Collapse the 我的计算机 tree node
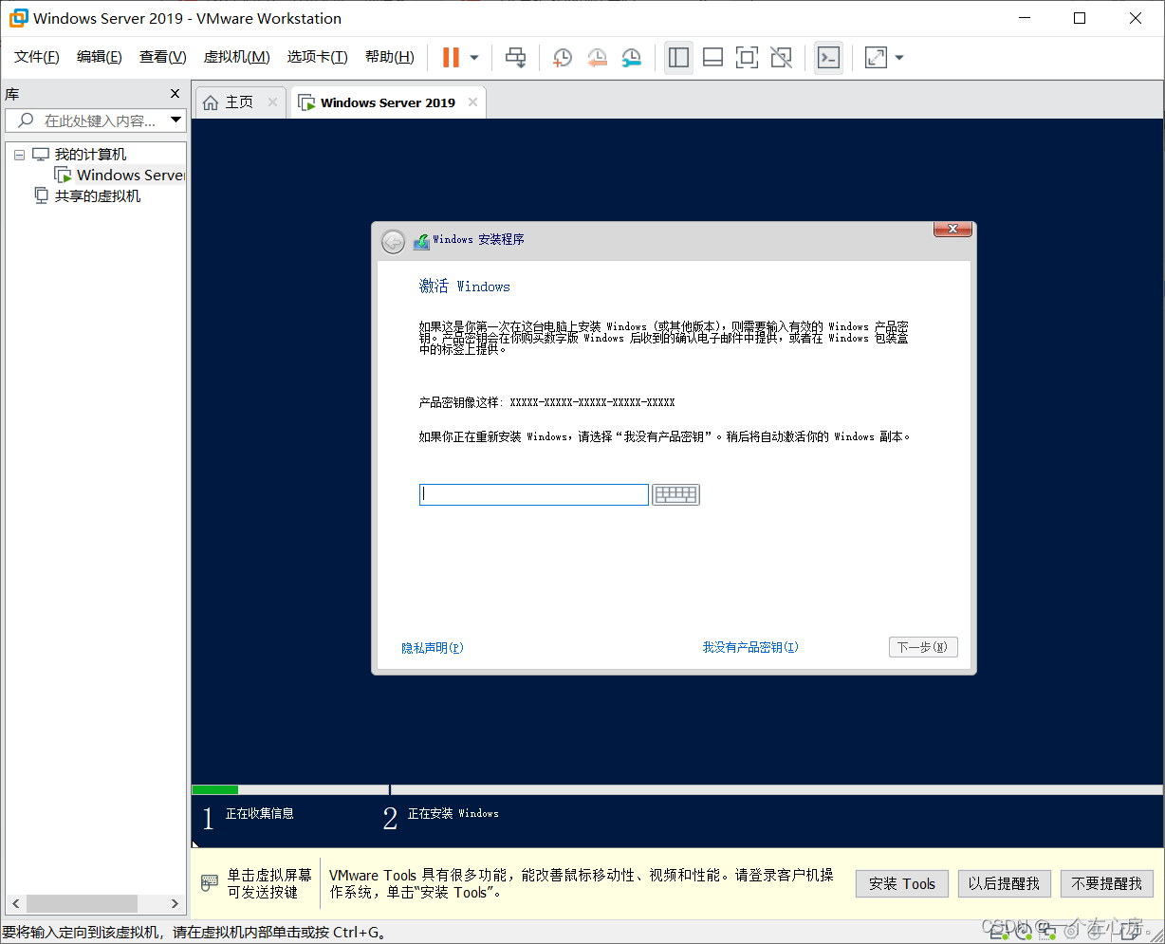Screen dimensions: 1165x944 point(19,155)
